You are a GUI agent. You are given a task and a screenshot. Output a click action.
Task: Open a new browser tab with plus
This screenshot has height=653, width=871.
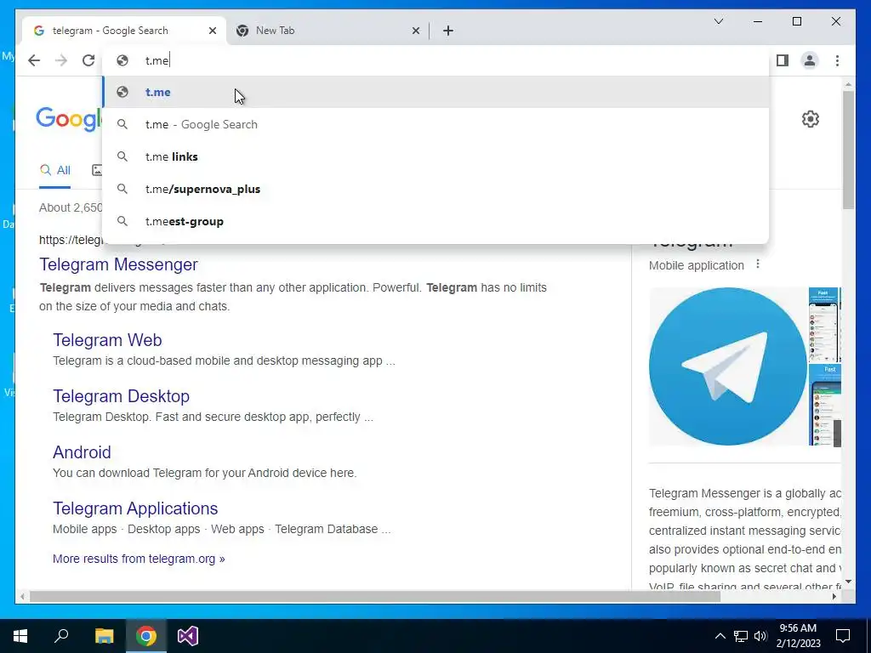point(448,31)
